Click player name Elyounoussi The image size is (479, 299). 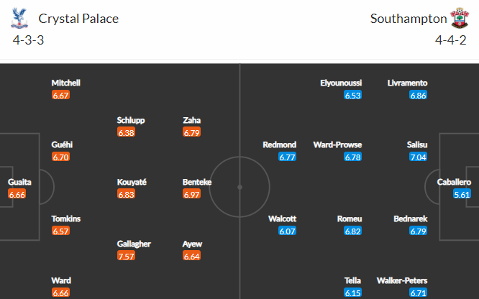(341, 83)
